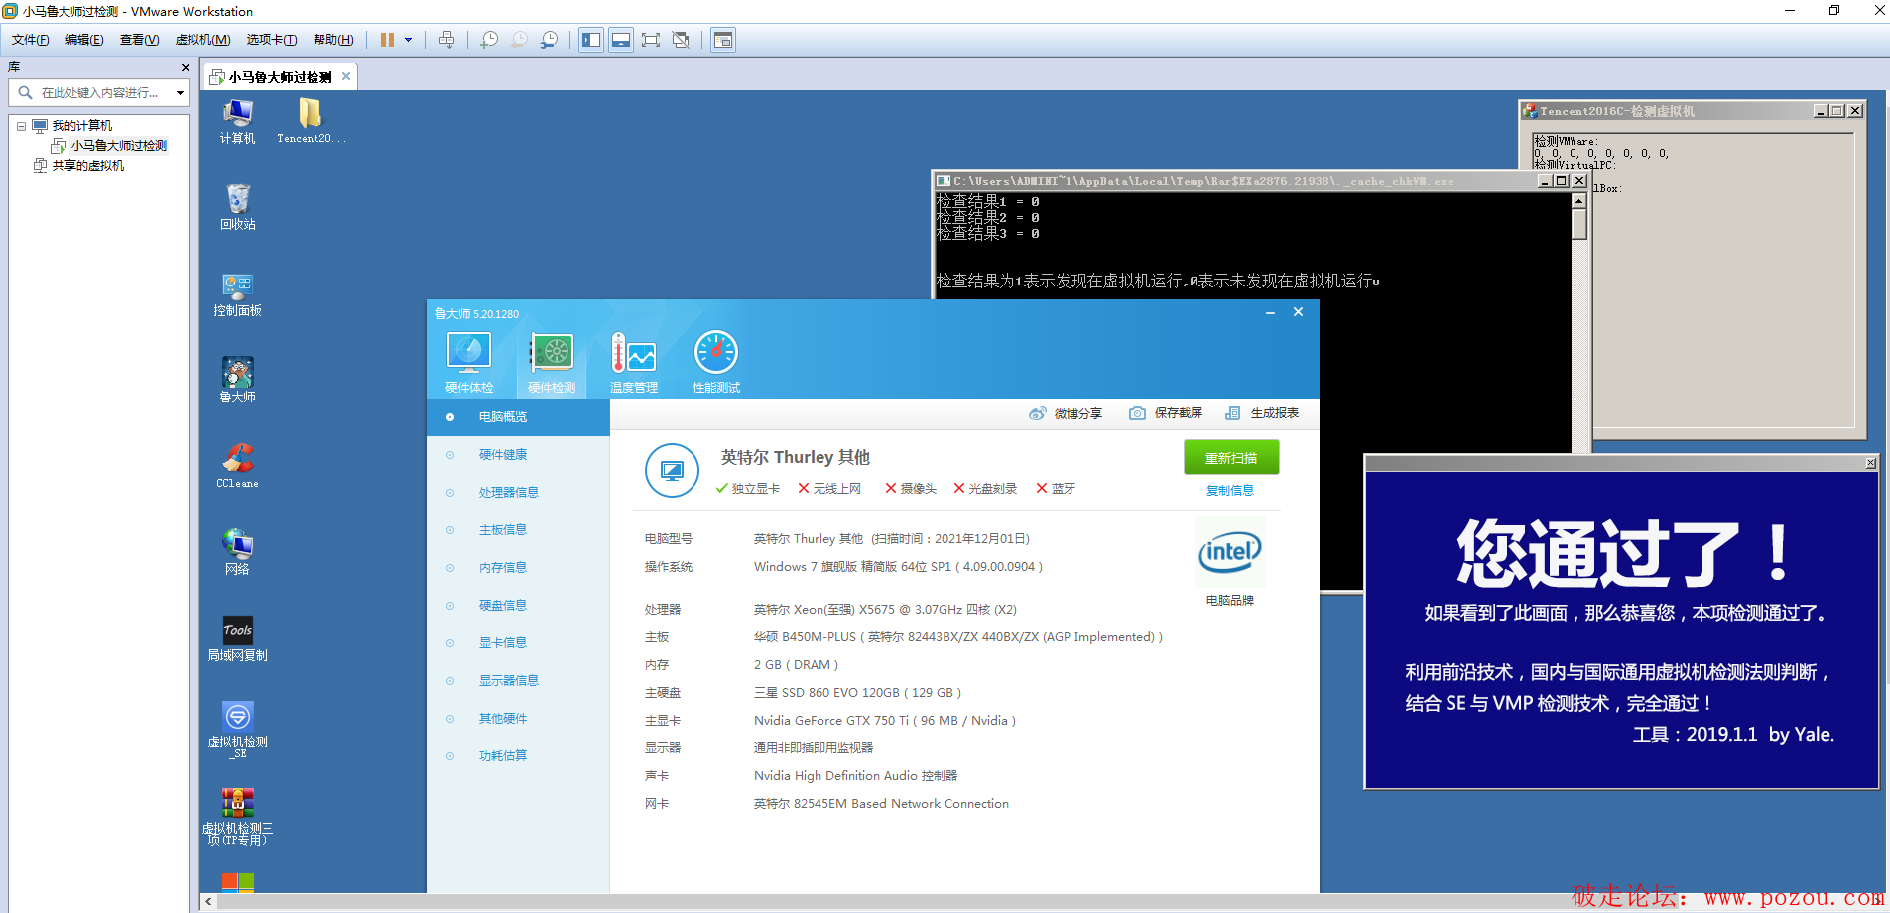Screen dimensions: 1890x913
Task: Switch to 性能测试 tab in 鲁大师
Action: (x=716, y=362)
